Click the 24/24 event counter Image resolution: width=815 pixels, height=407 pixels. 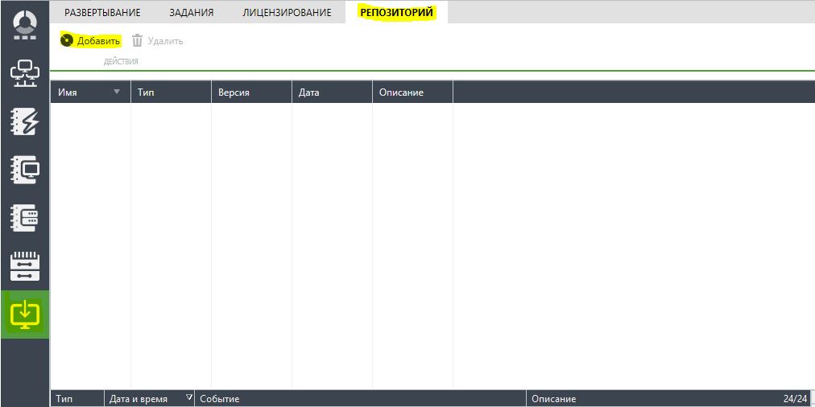click(x=796, y=399)
